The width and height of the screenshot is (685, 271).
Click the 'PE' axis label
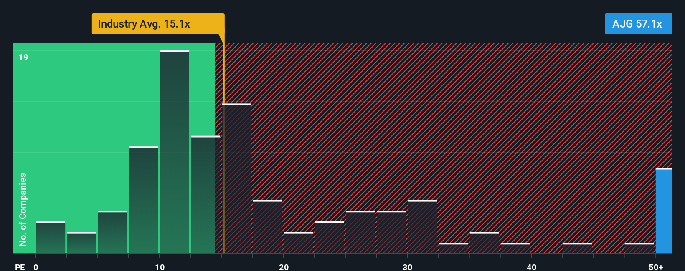(20, 267)
